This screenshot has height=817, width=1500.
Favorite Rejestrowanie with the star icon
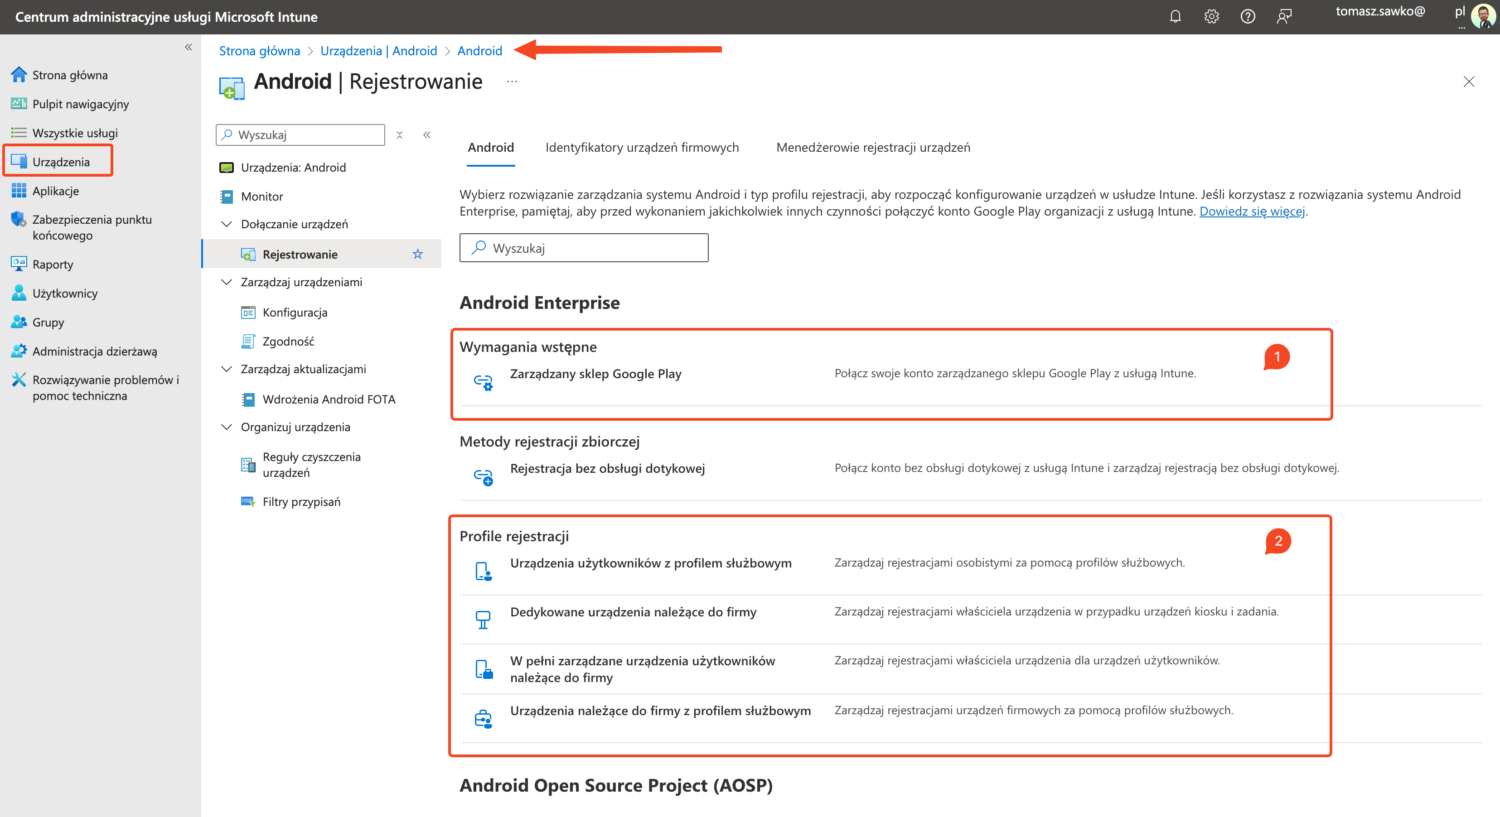[x=417, y=254]
